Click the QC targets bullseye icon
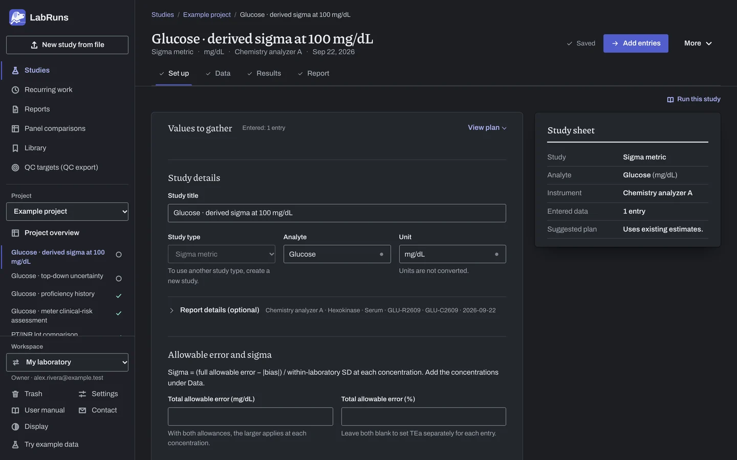737x460 pixels. (15, 168)
